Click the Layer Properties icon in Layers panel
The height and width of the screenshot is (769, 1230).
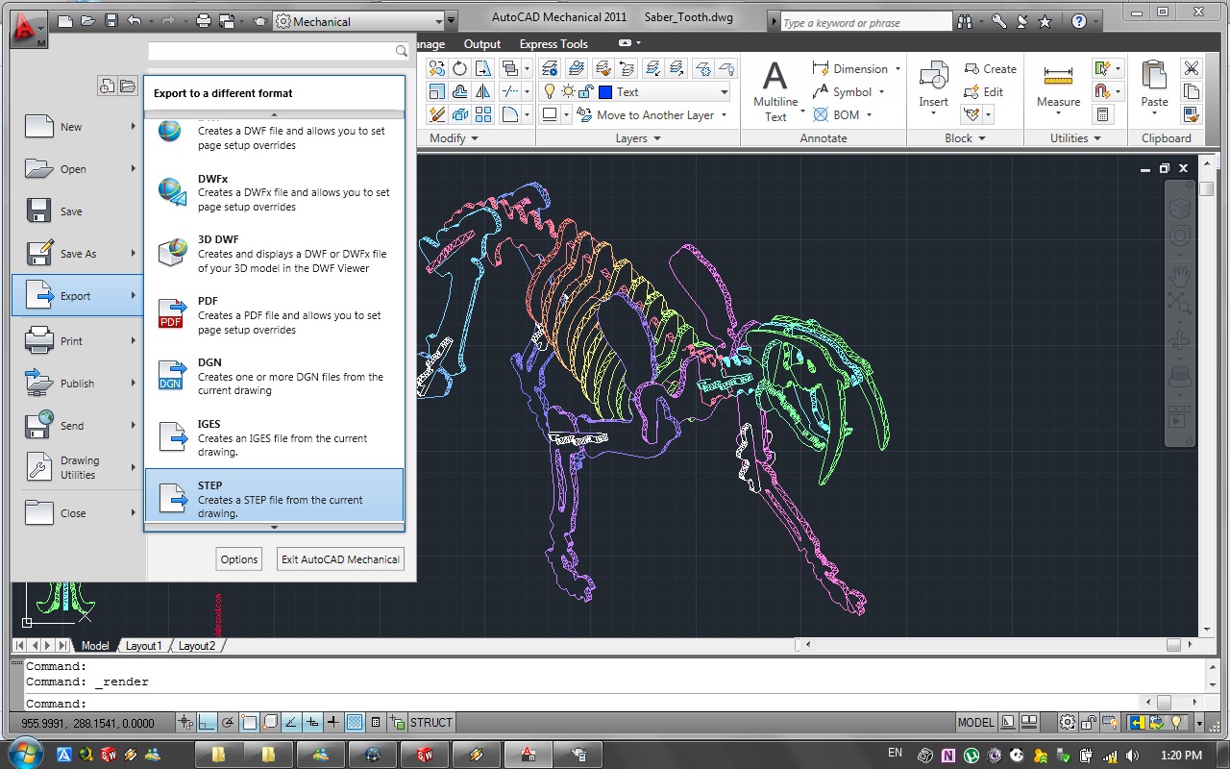click(x=550, y=68)
